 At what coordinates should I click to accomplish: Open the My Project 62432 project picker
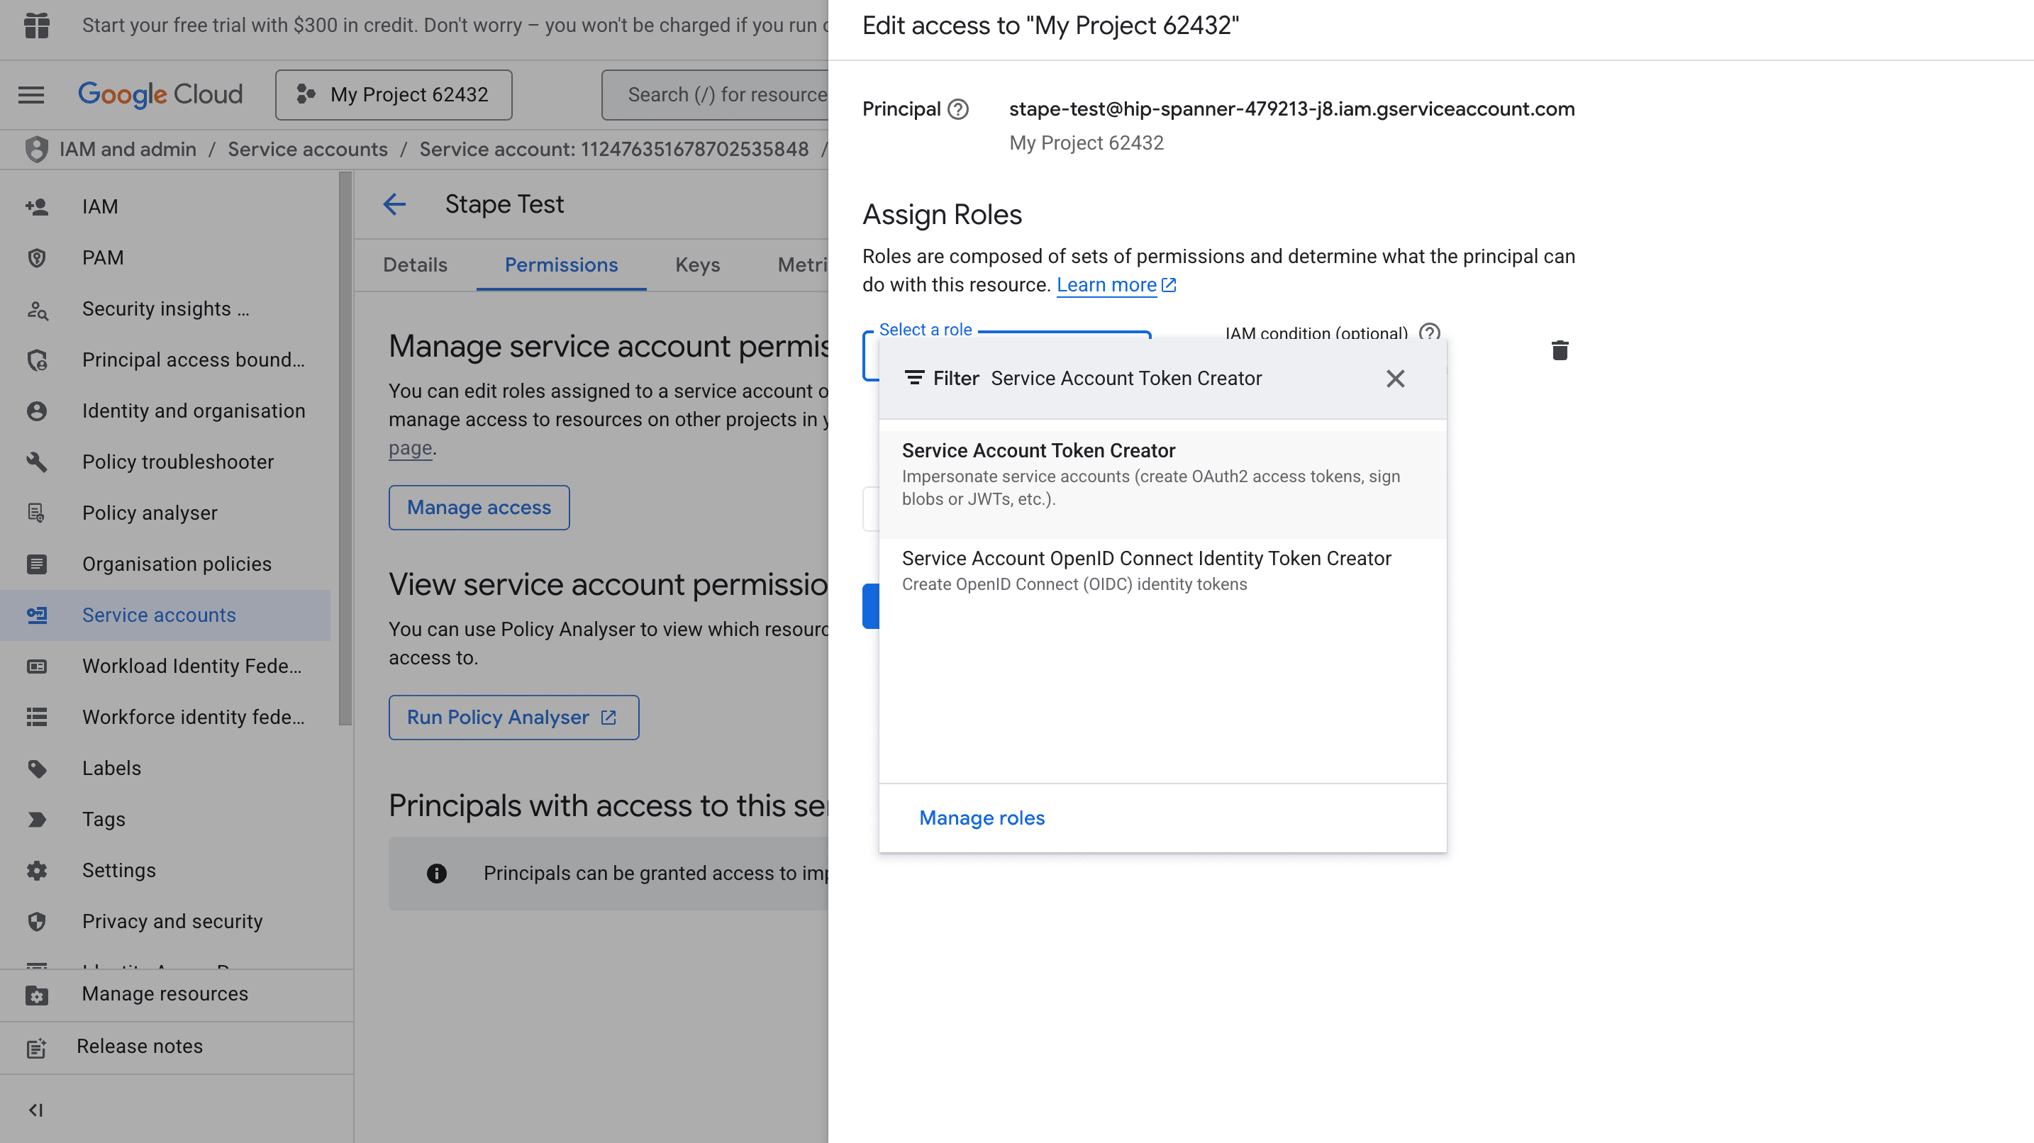click(x=393, y=95)
